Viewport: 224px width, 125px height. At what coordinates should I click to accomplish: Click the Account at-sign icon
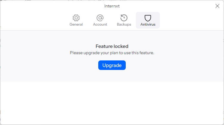[x=100, y=18]
